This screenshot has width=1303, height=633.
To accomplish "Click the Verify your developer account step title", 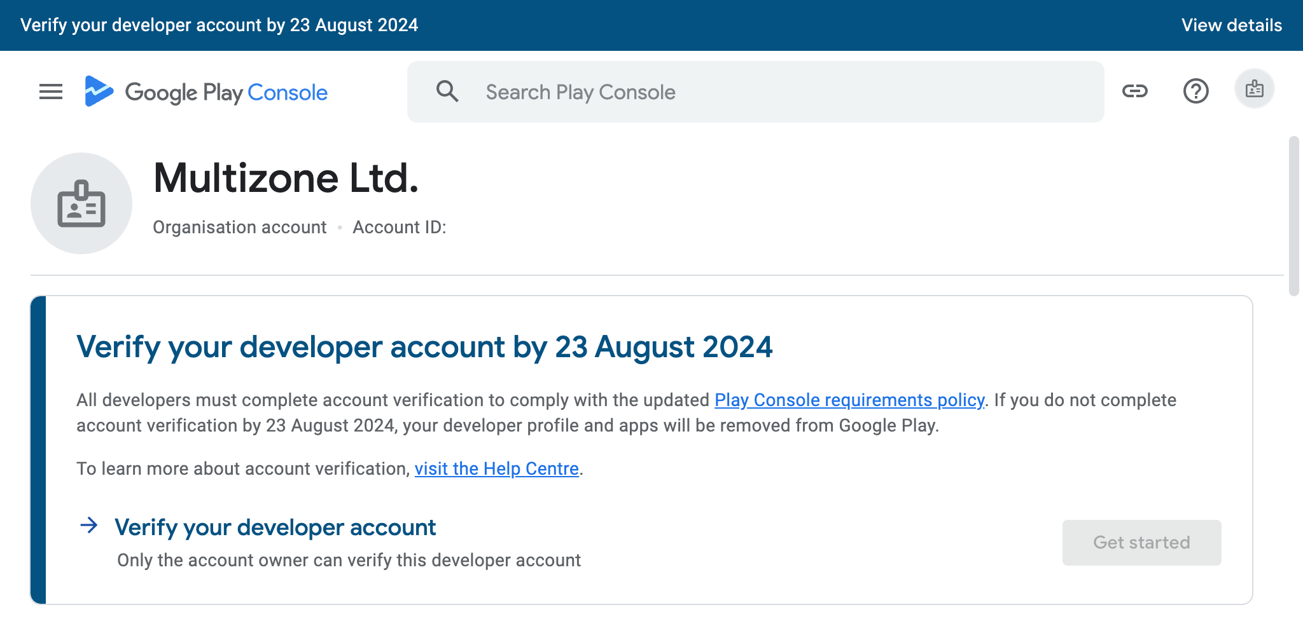I will [x=275, y=527].
